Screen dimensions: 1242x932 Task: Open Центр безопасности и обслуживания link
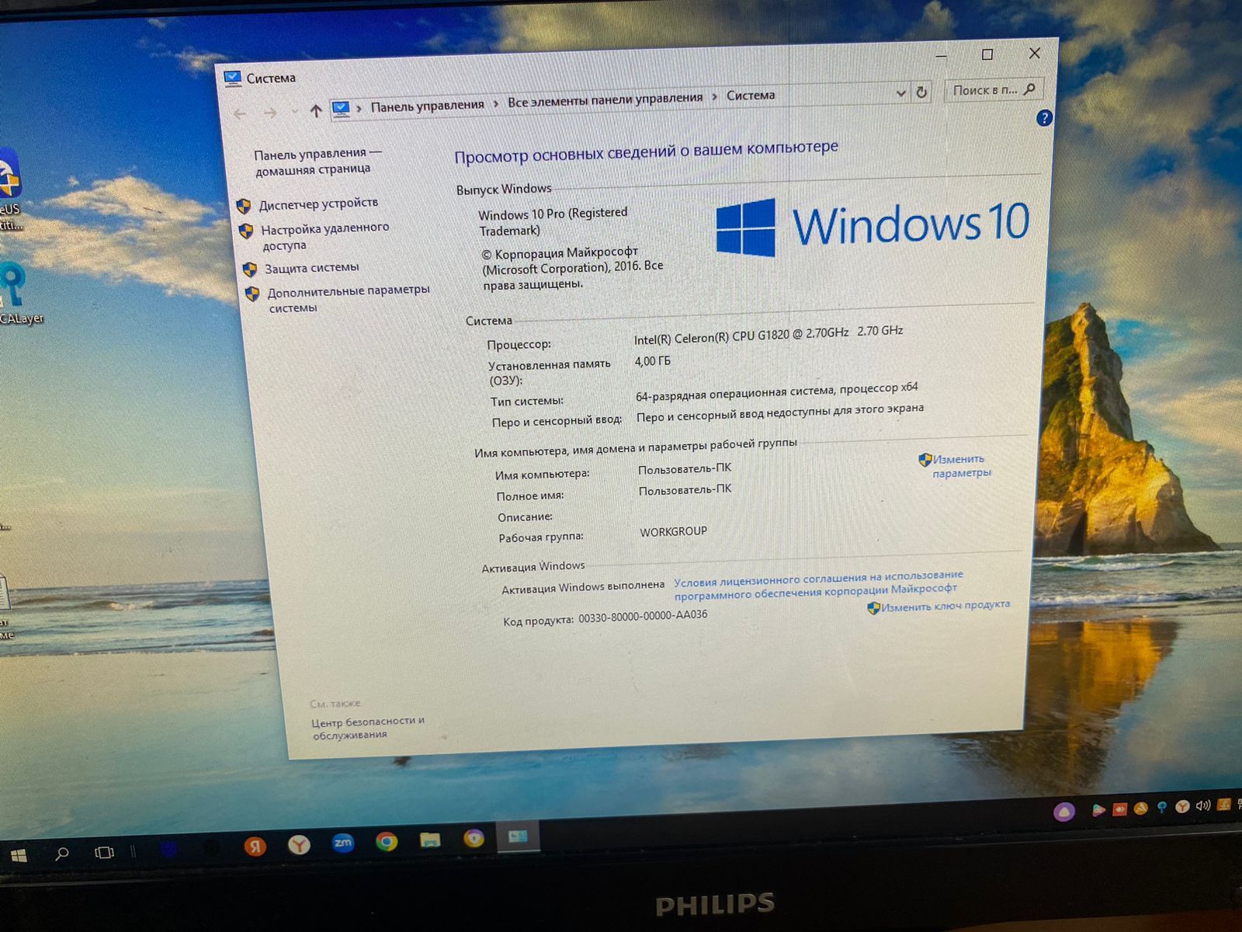pos(367,728)
